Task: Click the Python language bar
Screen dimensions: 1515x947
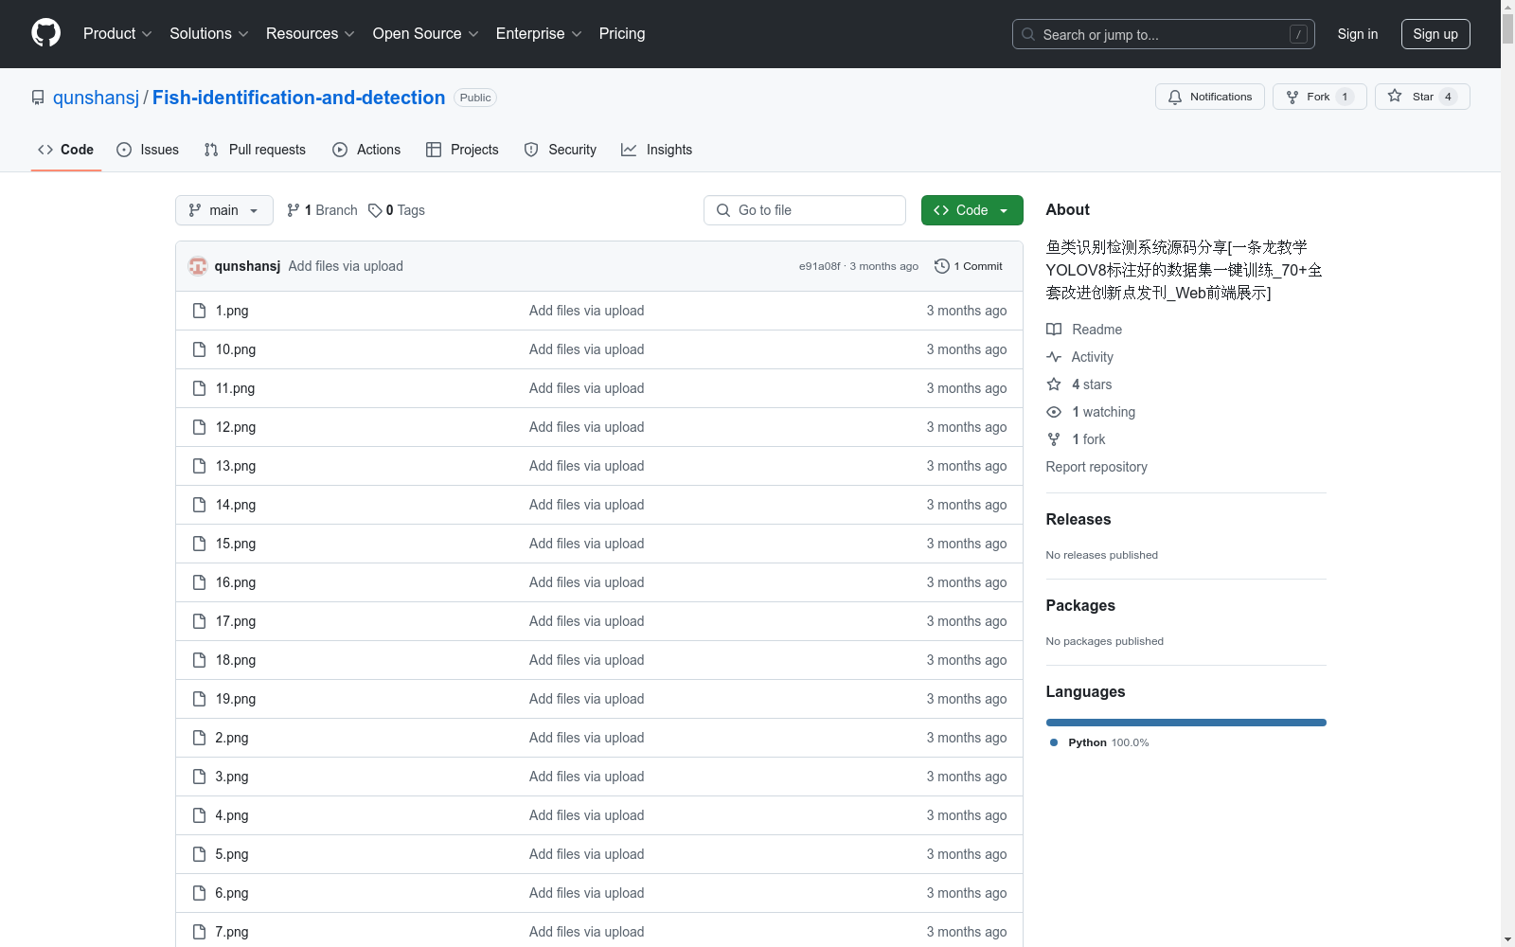Action: tap(1185, 723)
